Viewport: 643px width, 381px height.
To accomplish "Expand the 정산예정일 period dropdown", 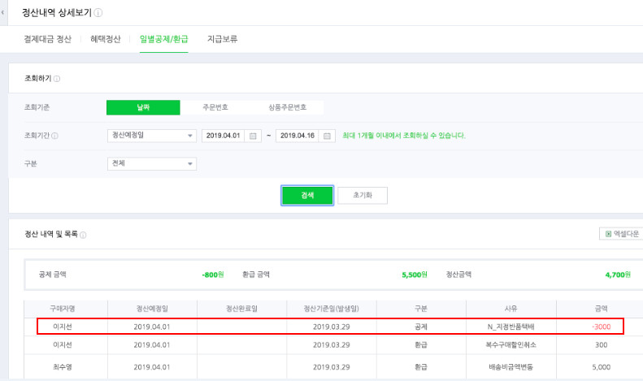I will click(152, 136).
